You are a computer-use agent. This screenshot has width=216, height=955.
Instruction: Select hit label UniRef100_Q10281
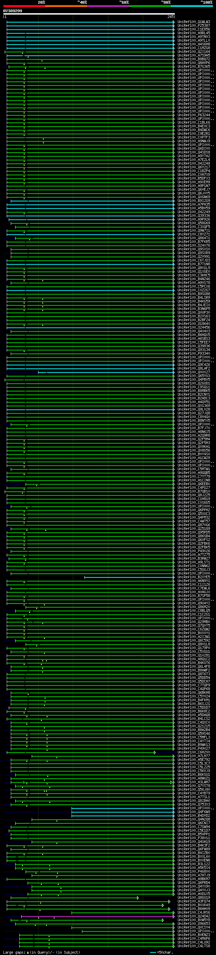[194, 655]
